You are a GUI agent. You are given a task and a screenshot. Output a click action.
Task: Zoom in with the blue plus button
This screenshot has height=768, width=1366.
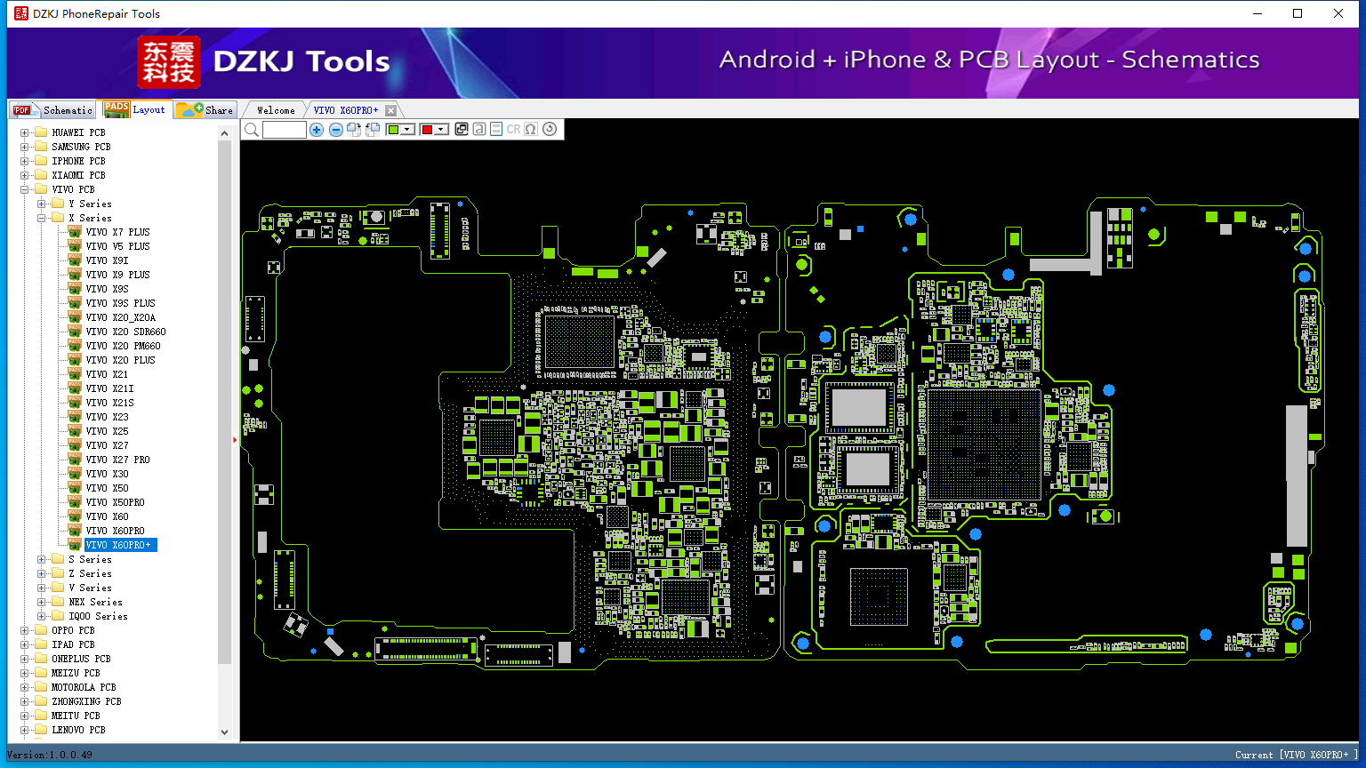[x=317, y=130]
